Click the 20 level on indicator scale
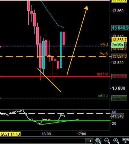This screenshot has width=129, height=144. (x=114, y=123)
